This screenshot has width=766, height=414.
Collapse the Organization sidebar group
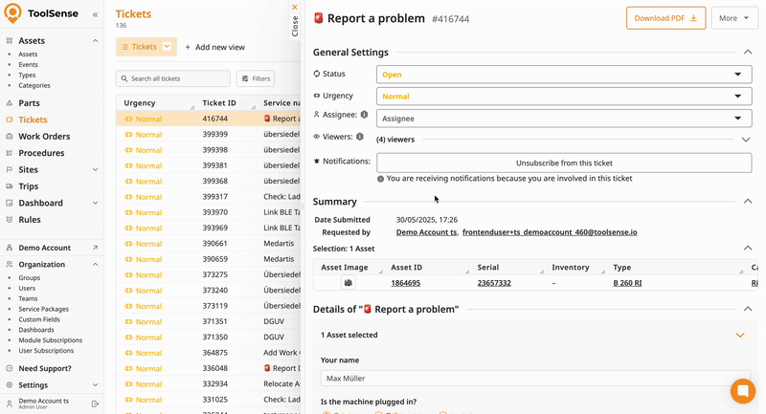[x=95, y=264]
